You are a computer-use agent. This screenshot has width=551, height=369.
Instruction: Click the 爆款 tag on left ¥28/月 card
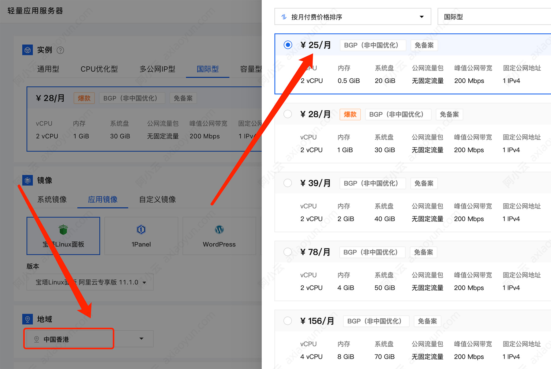[x=84, y=98]
